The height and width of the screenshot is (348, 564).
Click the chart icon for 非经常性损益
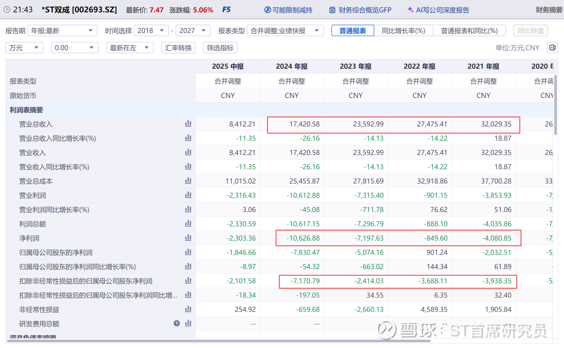[188, 309]
